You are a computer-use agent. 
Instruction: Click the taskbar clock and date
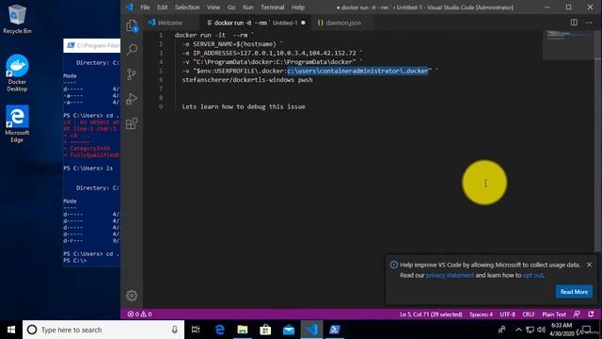pyautogui.click(x=562, y=330)
